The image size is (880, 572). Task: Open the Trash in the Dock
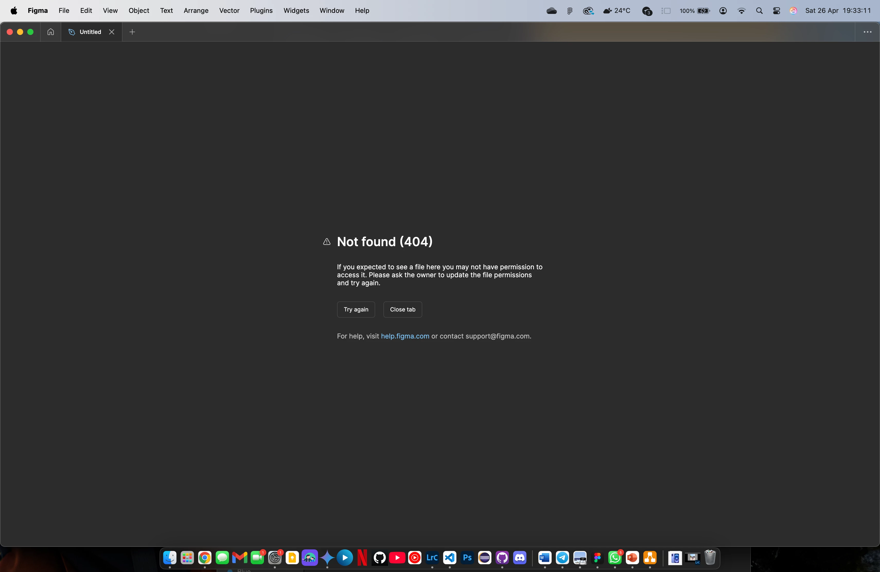[x=710, y=558]
